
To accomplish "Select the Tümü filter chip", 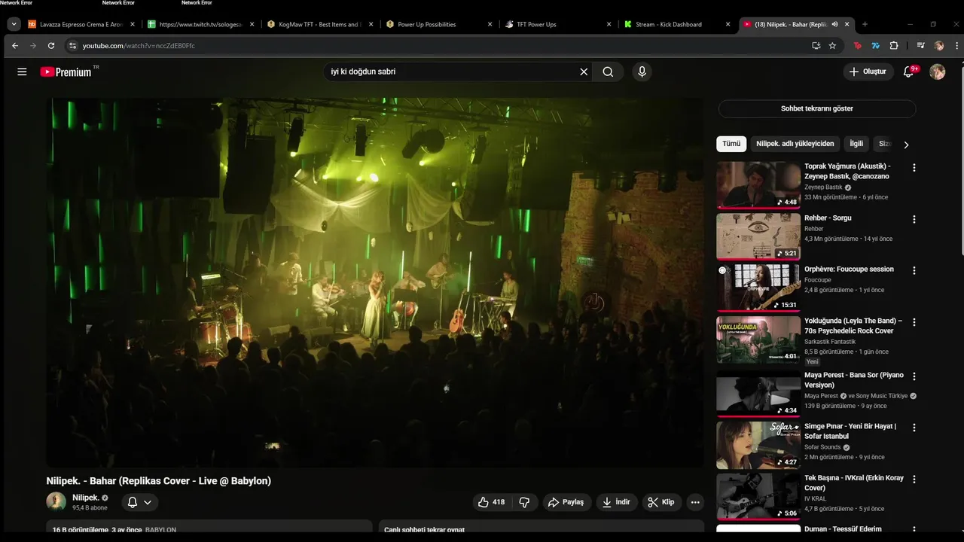I will click(x=731, y=144).
